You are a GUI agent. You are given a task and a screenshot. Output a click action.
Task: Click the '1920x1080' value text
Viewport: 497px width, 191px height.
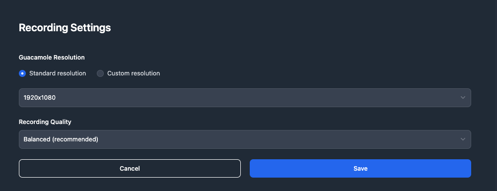[40, 98]
